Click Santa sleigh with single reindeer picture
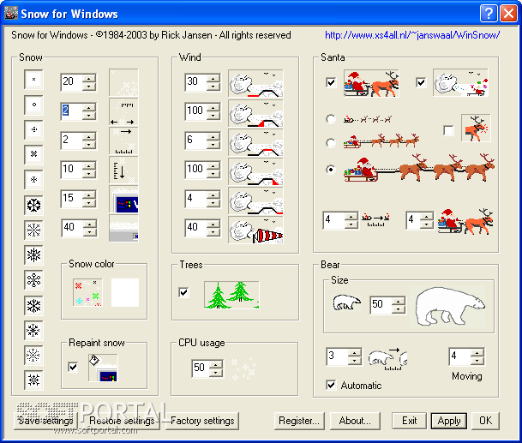Screen dimensions: 522x443 pos(371,83)
